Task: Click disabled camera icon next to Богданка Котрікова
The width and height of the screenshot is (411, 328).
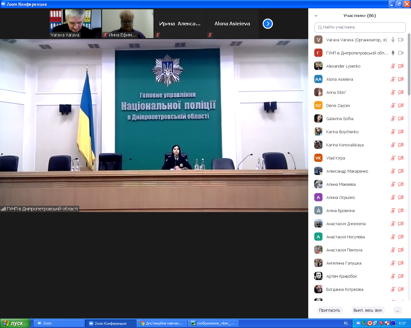Action: pos(401,289)
